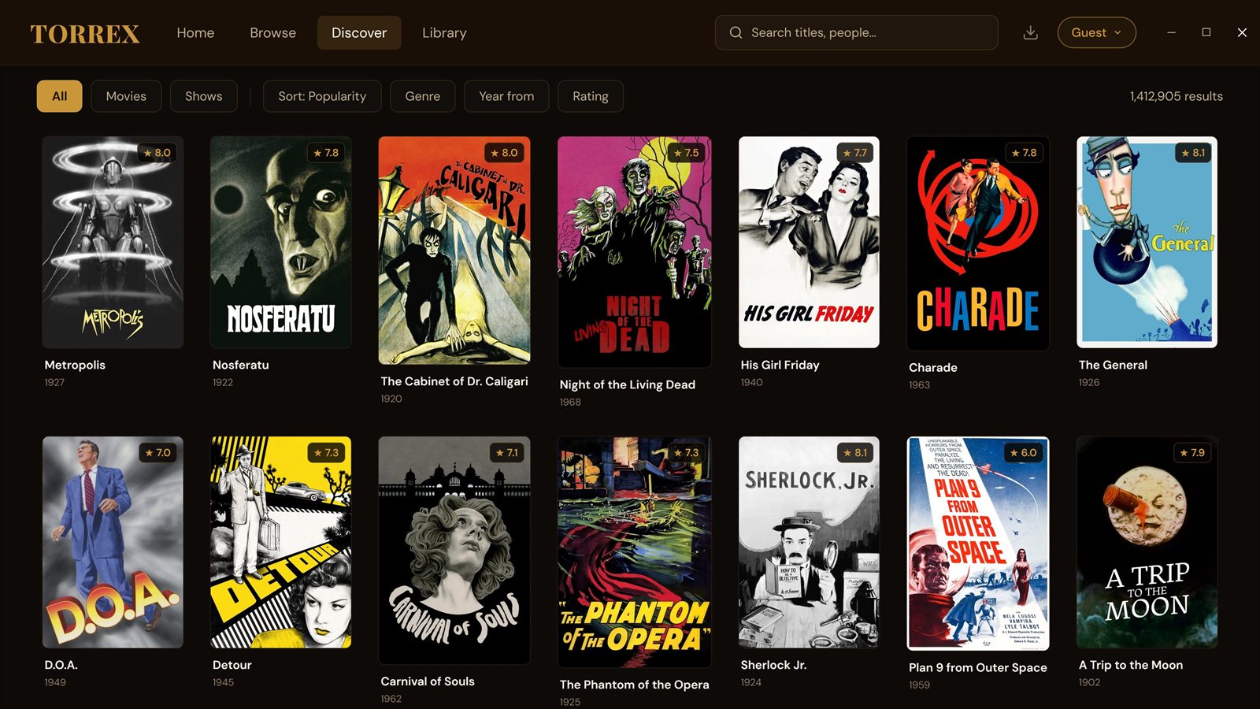Click the search magnifier icon
Image resolution: width=1260 pixels, height=709 pixels.
[736, 32]
